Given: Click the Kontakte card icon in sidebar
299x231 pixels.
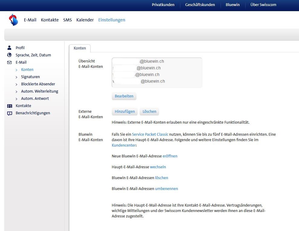Looking at the screenshot, I should point(9,106).
